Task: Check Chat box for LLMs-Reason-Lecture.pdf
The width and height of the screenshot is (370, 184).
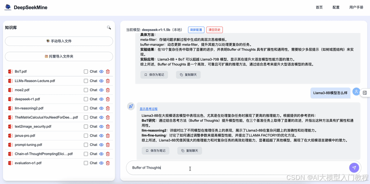Action: click(85, 81)
